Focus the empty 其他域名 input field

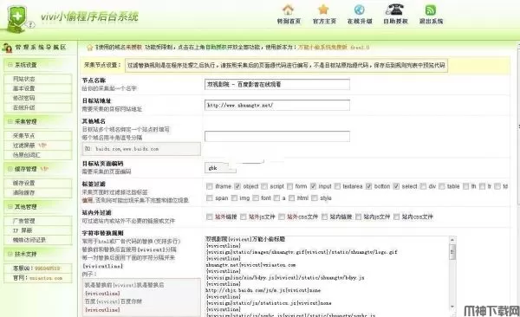point(277,136)
